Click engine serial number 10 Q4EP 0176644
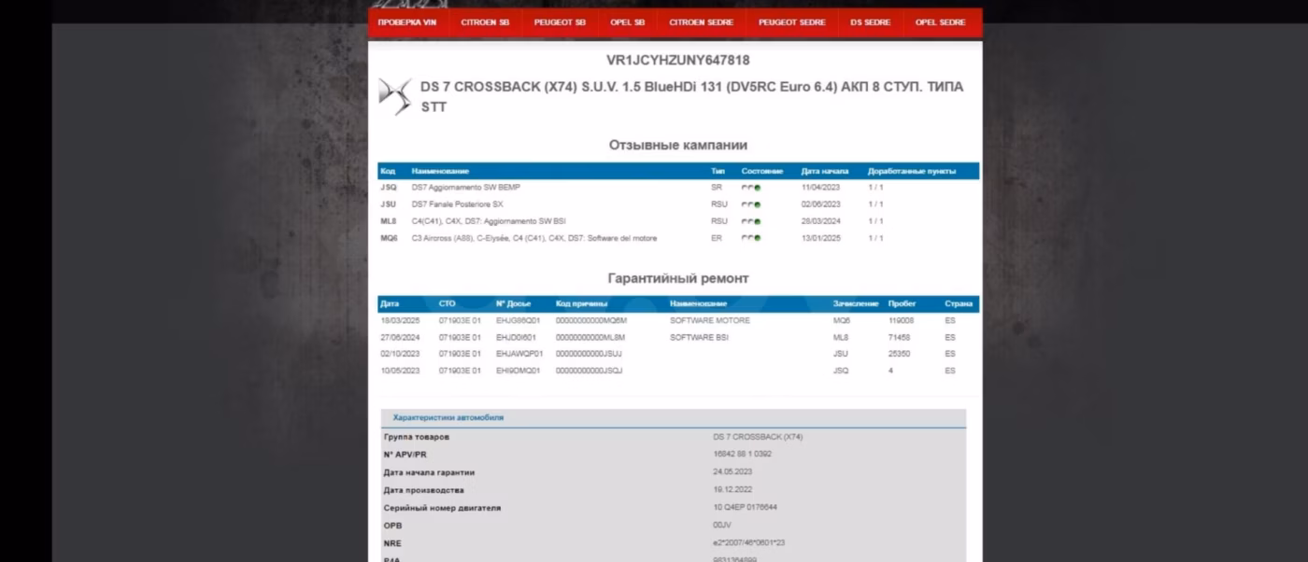 (745, 508)
